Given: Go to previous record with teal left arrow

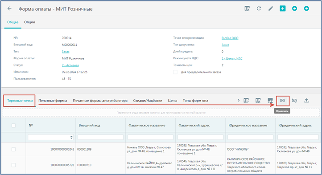Looking at the screenshot, I should [x=294, y=8].
